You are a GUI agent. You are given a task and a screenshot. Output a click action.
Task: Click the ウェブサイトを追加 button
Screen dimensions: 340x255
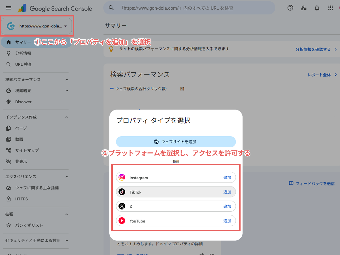176,142
